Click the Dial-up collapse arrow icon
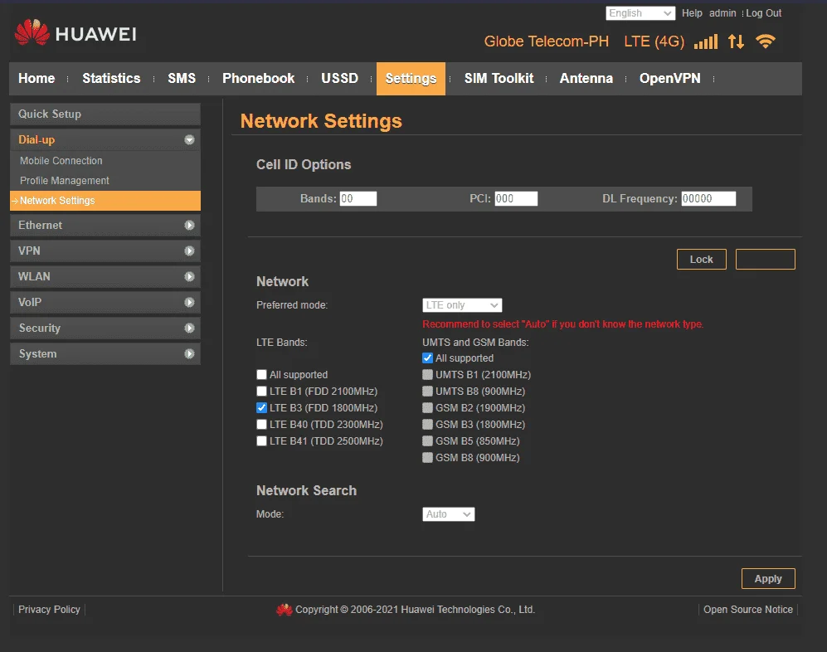This screenshot has width=827, height=652. (189, 140)
